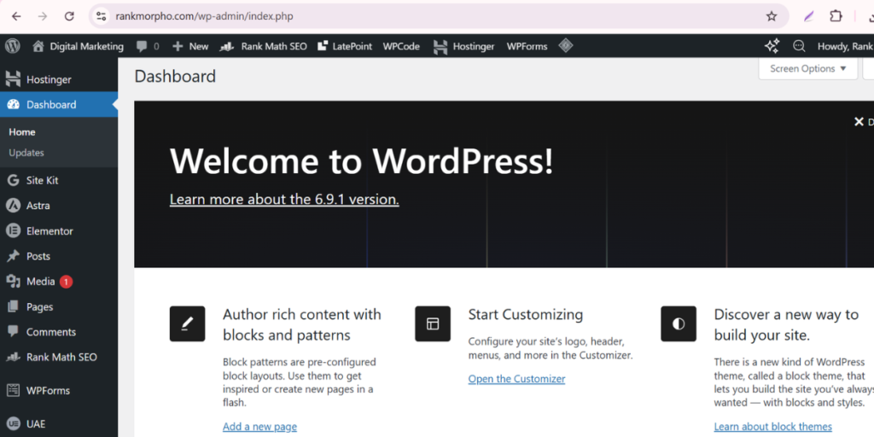Screen dimensions: 874x437
Task: Click the diamond icon after WPForms in admin bar
Action: coord(566,46)
